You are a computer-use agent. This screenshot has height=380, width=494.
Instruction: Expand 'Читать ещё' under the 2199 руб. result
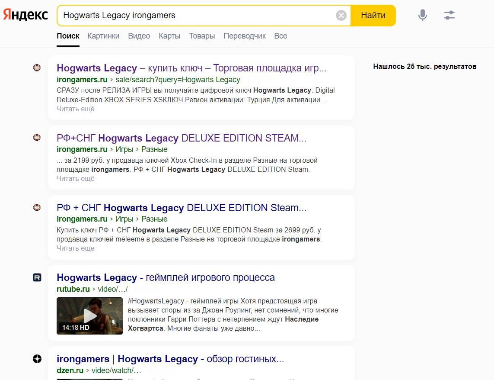pos(76,179)
